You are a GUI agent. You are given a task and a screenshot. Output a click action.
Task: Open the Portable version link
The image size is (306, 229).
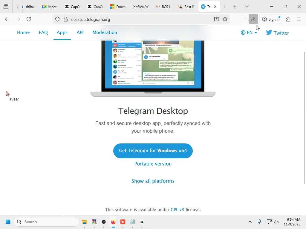[153, 164]
